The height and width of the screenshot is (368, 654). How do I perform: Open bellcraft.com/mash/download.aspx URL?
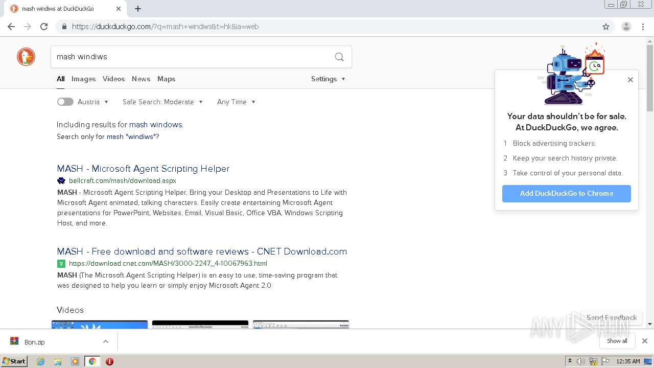pos(123,180)
